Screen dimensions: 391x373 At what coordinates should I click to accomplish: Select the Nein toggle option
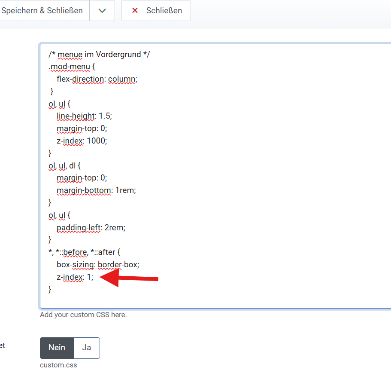(x=57, y=348)
